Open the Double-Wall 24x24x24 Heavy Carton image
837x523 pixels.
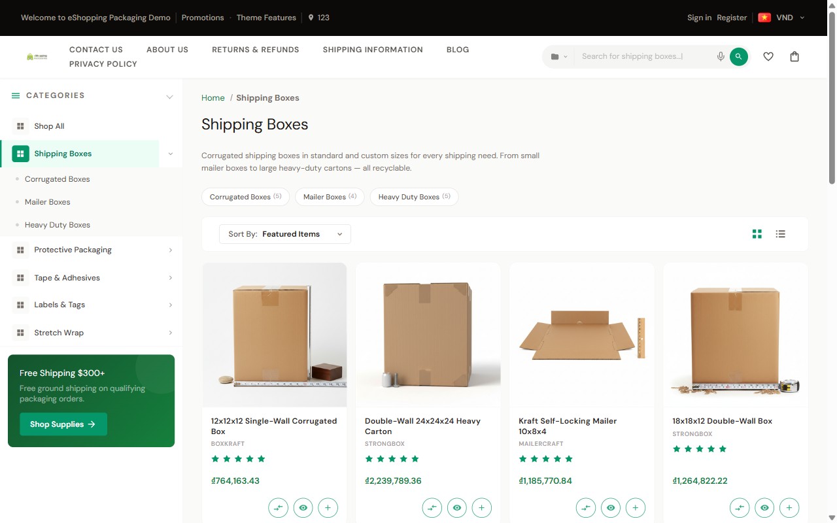(x=428, y=335)
